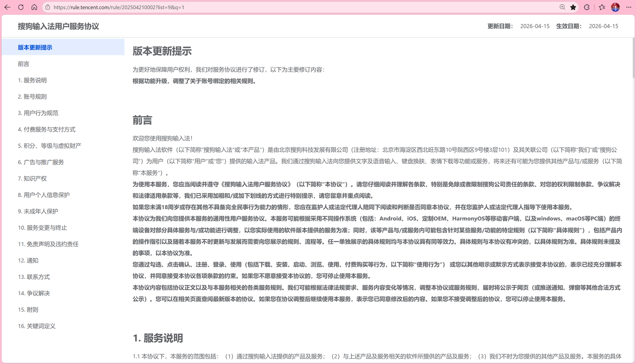
Task: Toggle the favorite star for this page
Action: [x=573, y=7]
